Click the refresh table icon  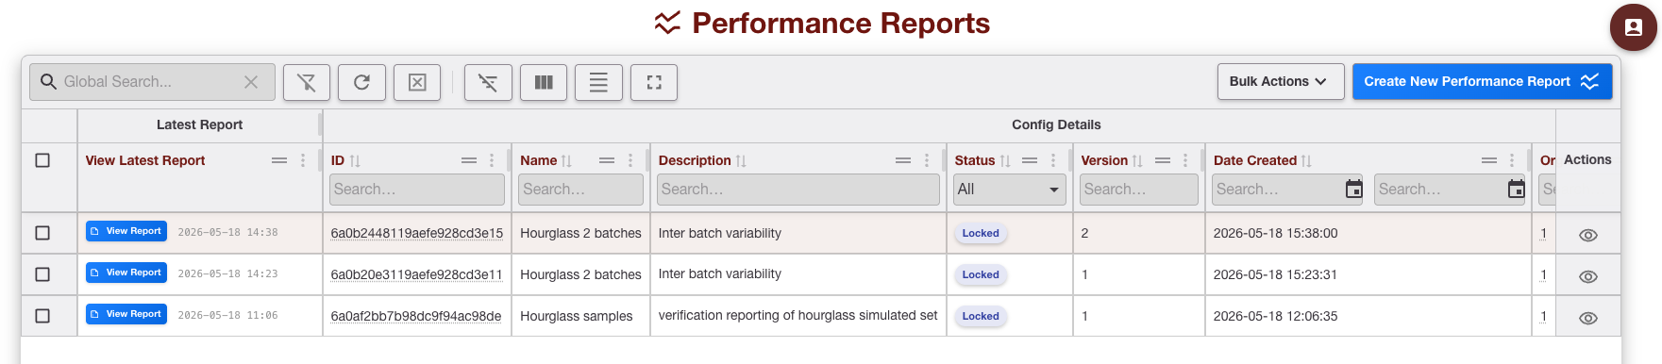point(361,82)
